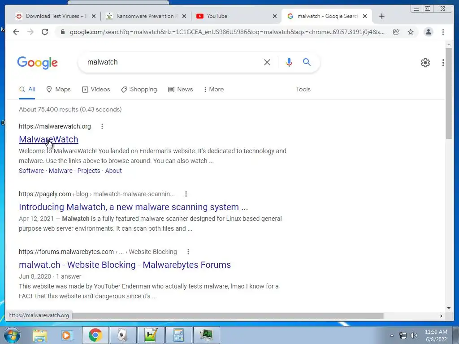Click the Chrome address bar URL
Image resolution: width=459 pixels, height=344 pixels.
pyautogui.click(x=227, y=32)
